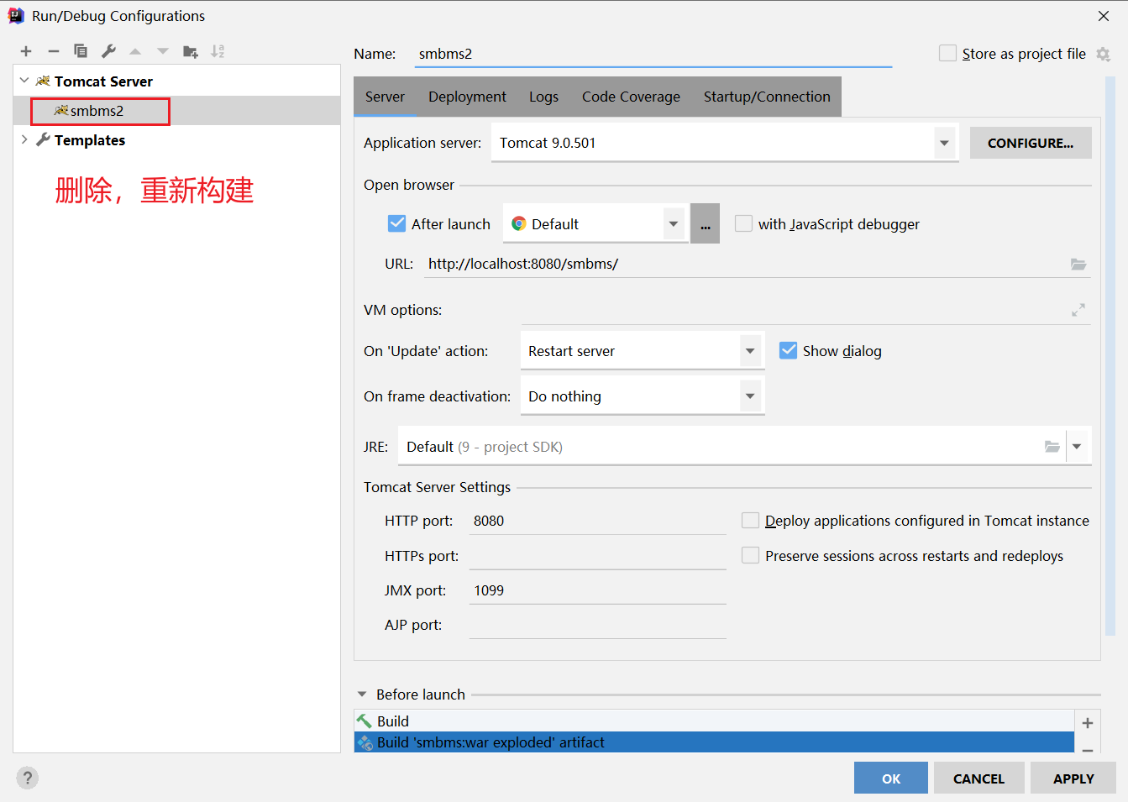Click the create new folder icon
The image size is (1128, 802).
coord(190,51)
